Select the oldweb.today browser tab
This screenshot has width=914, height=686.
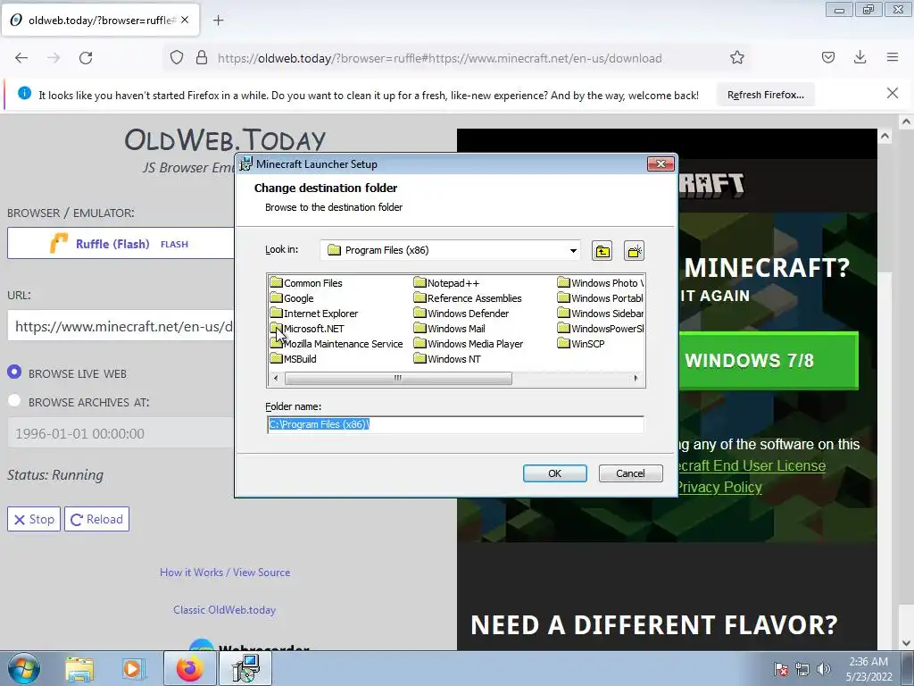click(x=100, y=20)
